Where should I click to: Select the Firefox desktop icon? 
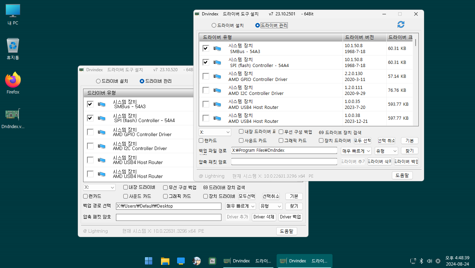(13, 83)
